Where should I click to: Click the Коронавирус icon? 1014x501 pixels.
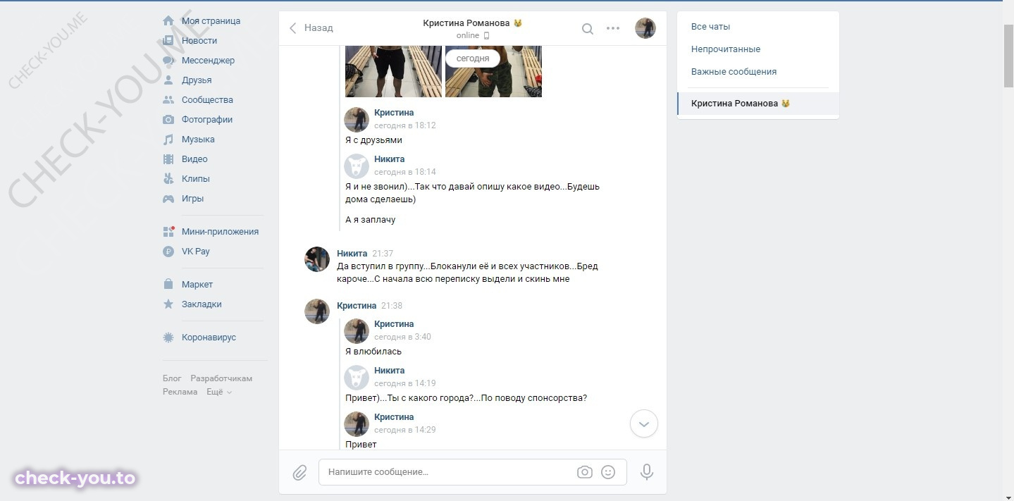point(168,338)
